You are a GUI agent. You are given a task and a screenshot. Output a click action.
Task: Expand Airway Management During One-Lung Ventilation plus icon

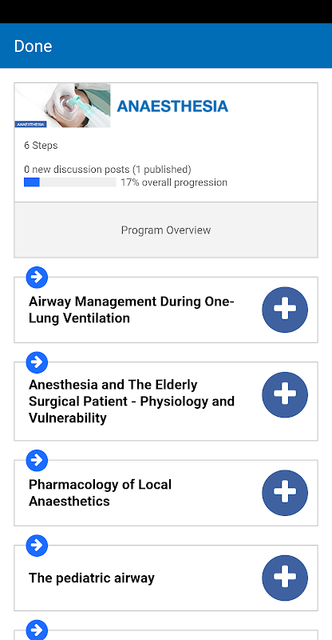[x=285, y=310]
